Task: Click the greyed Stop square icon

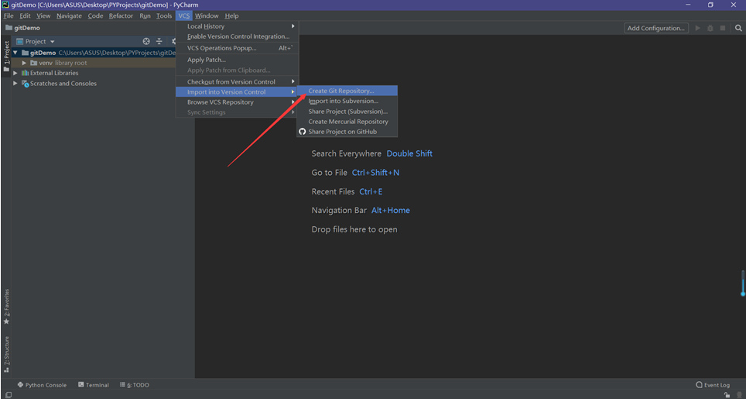Action: [x=722, y=28]
